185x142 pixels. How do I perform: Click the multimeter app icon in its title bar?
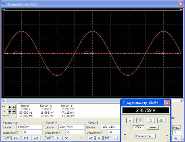coord(124,103)
